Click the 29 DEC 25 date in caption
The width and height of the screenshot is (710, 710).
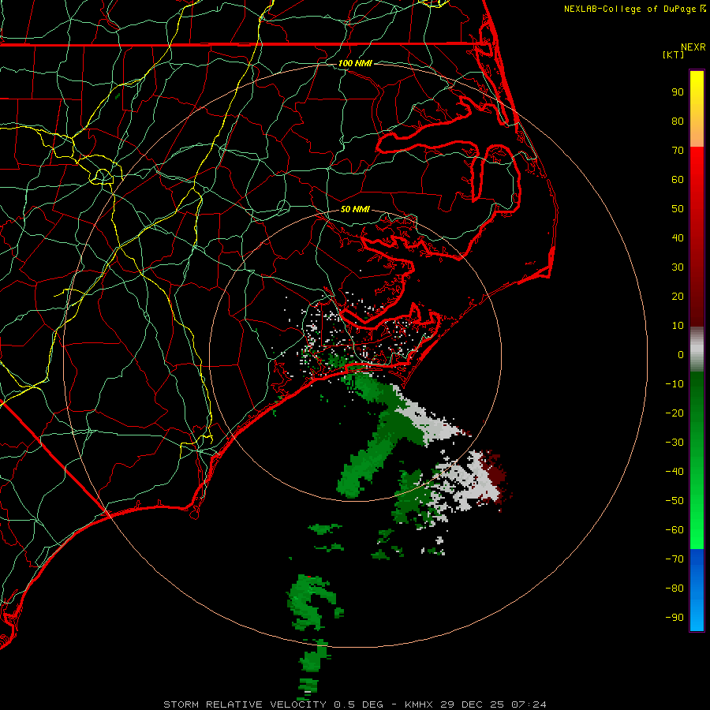click(472, 704)
